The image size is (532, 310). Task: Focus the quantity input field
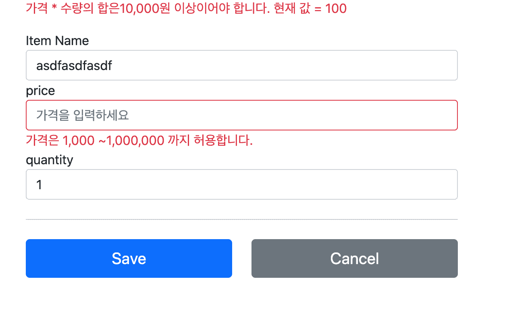click(242, 184)
